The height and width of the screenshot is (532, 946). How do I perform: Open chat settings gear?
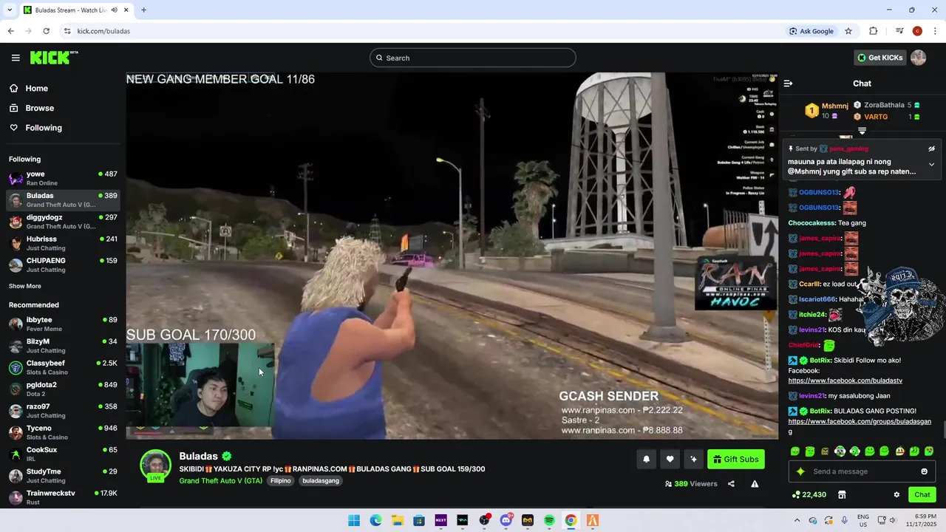(896, 494)
